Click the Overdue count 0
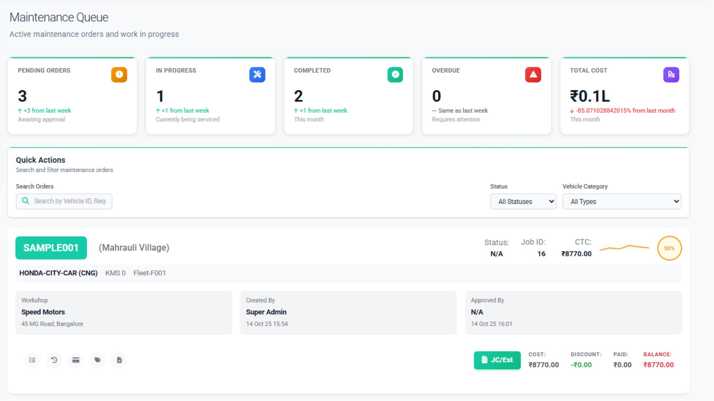 tap(437, 96)
